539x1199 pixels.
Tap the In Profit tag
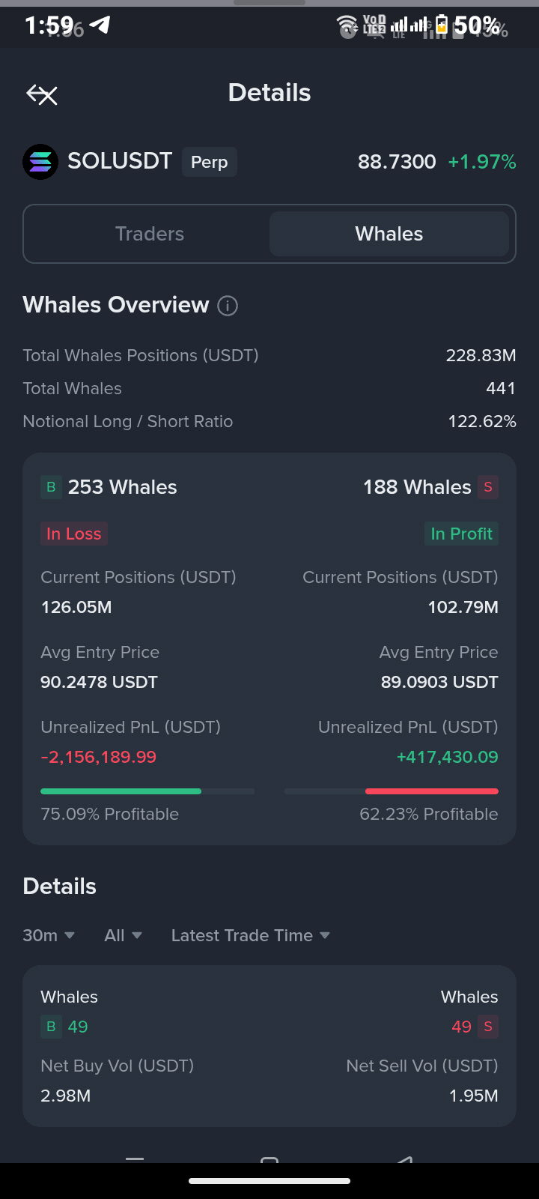462,534
